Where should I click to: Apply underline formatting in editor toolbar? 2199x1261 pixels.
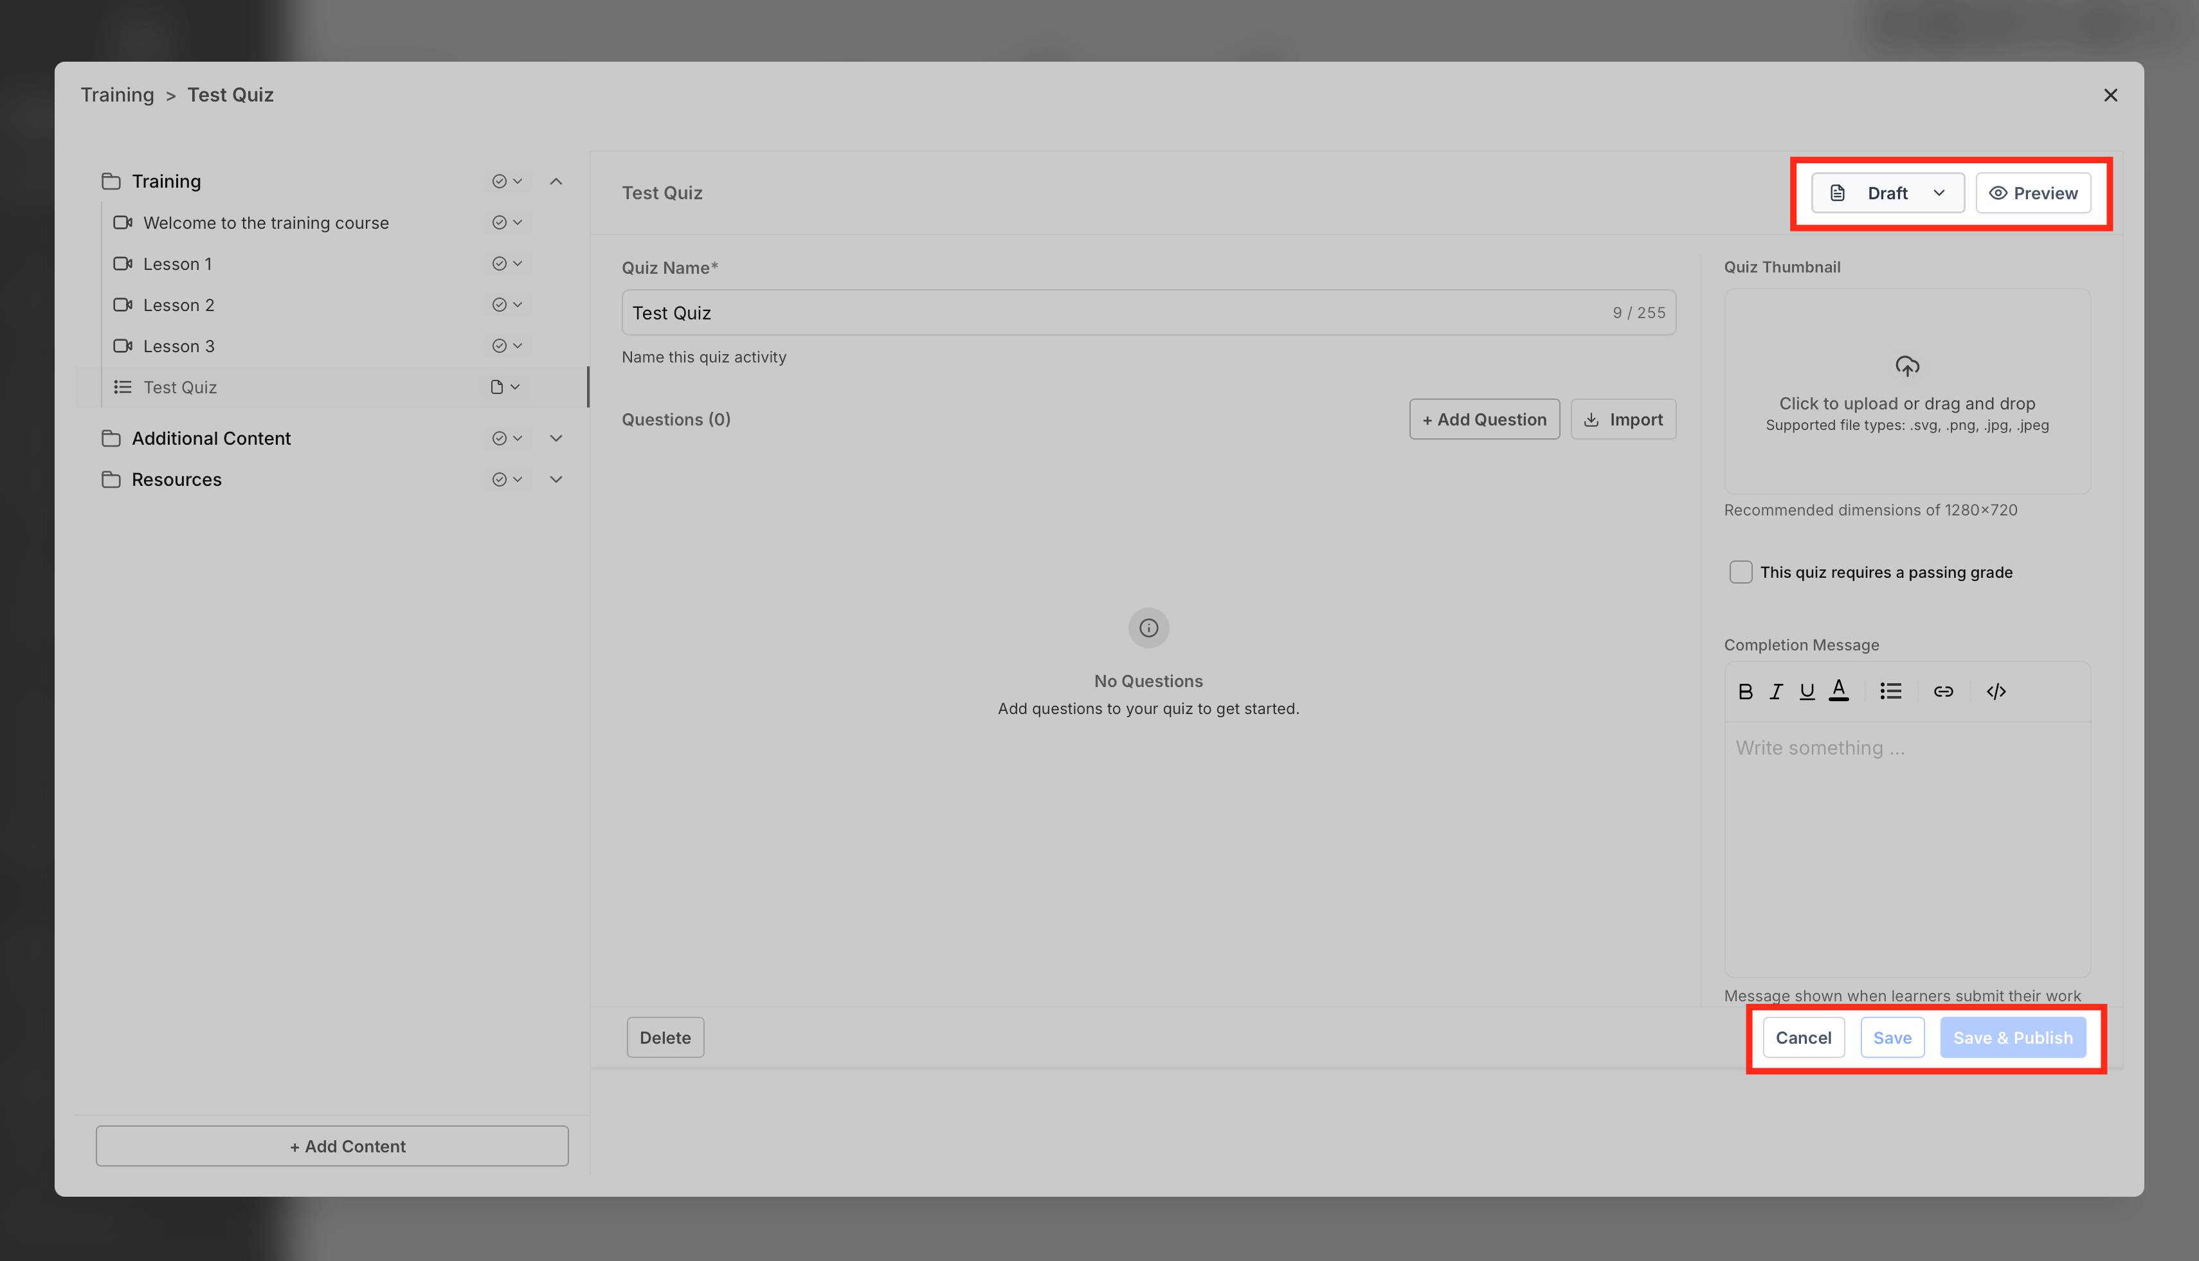tap(1807, 691)
